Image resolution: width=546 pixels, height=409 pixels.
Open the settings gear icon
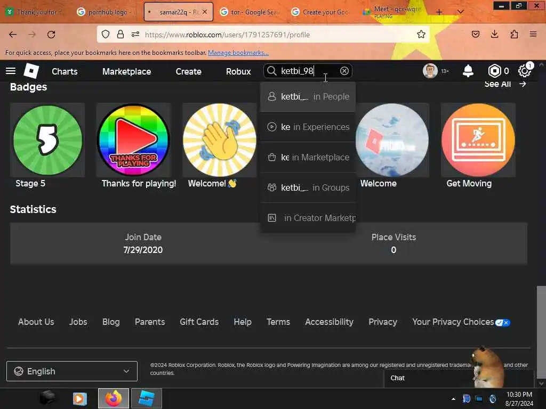click(525, 71)
